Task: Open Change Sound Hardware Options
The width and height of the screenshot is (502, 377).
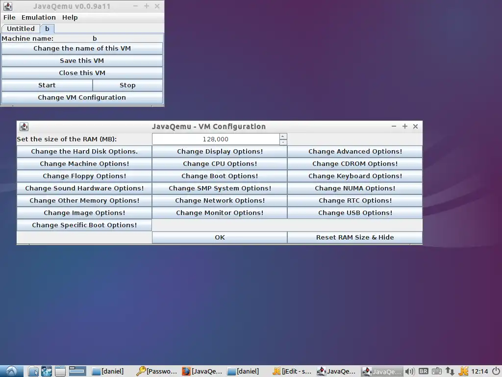Action: (x=84, y=188)
